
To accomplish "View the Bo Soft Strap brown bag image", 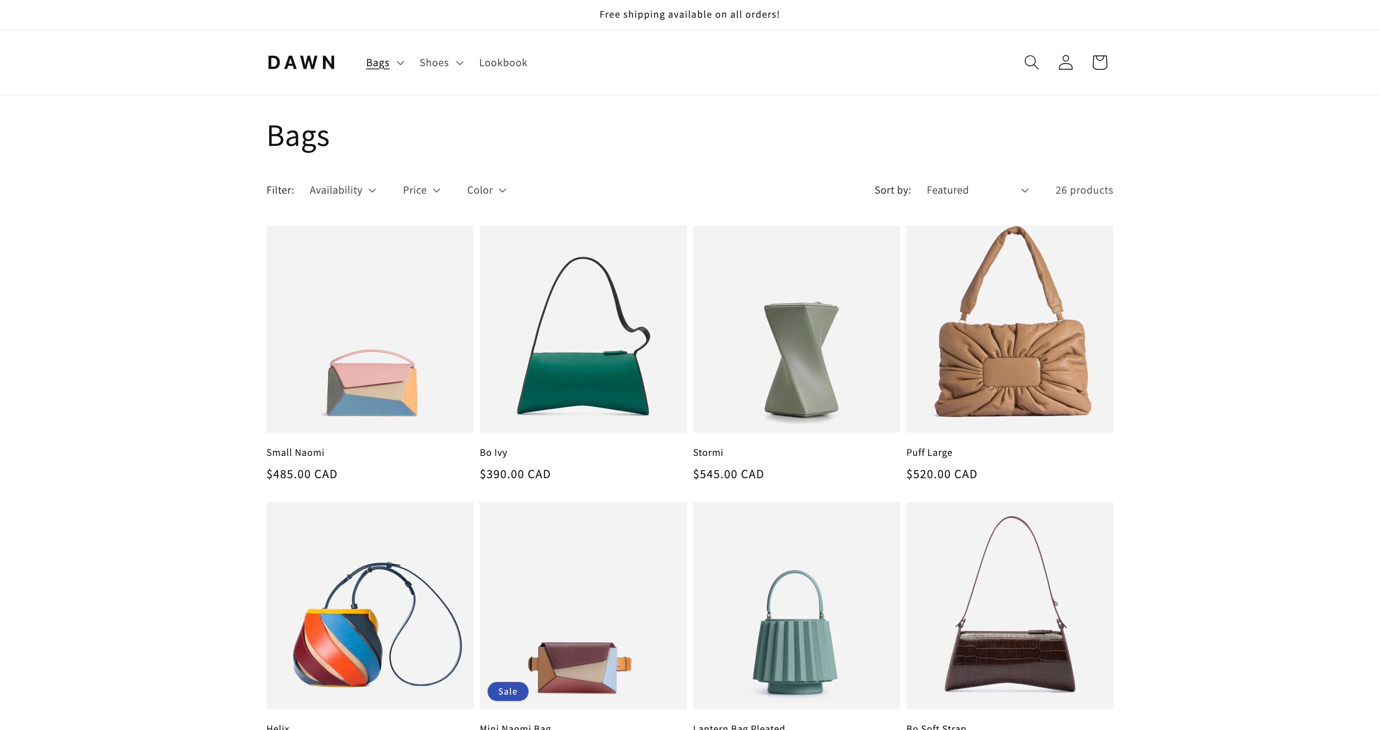I will [x=1009, y=605].
